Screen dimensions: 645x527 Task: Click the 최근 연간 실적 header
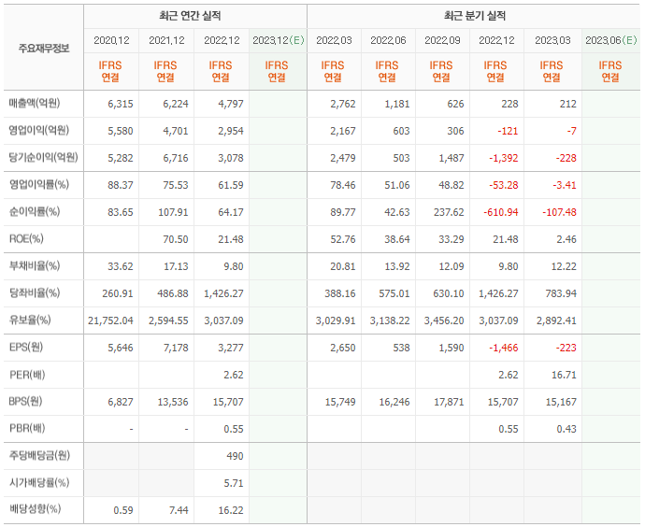pyautogui.click(x=190, y=16)
